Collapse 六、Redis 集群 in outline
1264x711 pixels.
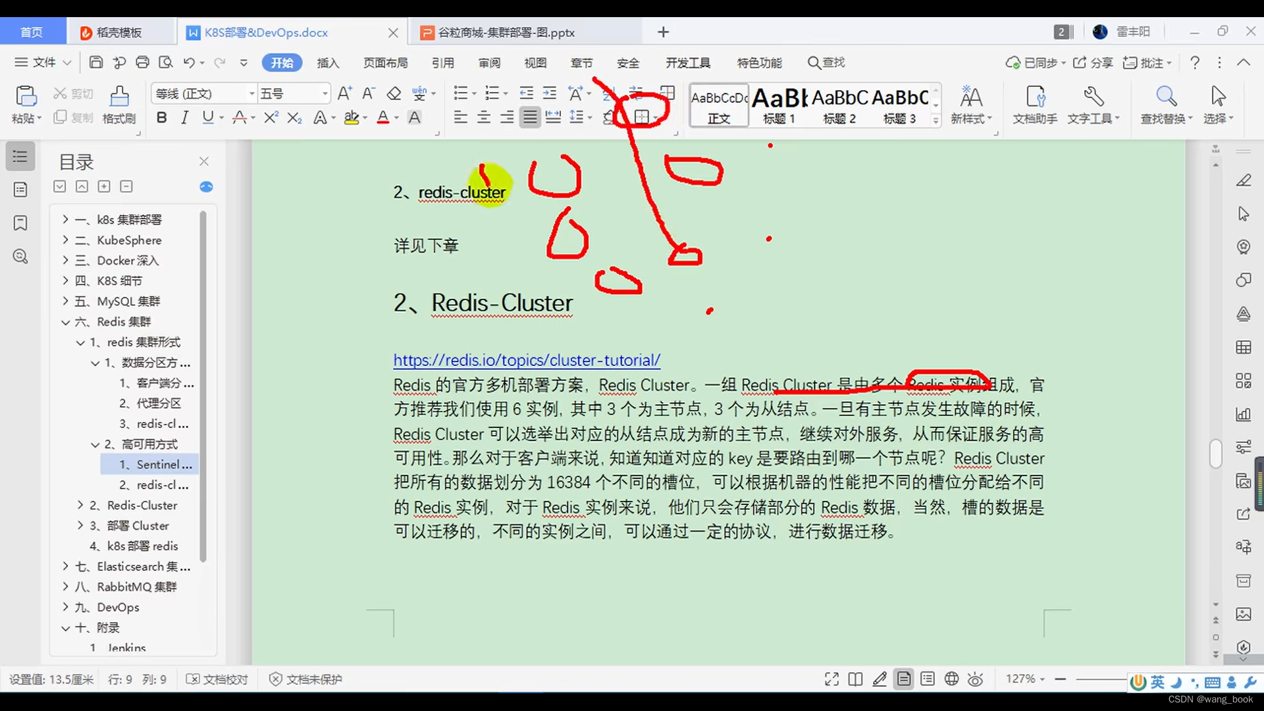[x=65, y=322]
